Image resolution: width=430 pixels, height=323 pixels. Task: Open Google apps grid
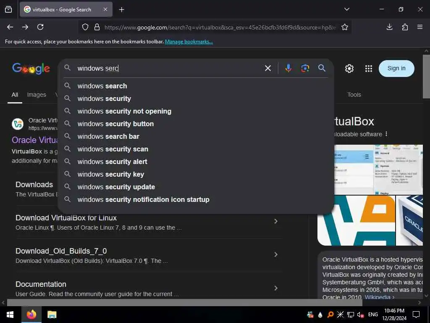click(x=369, y=69)
